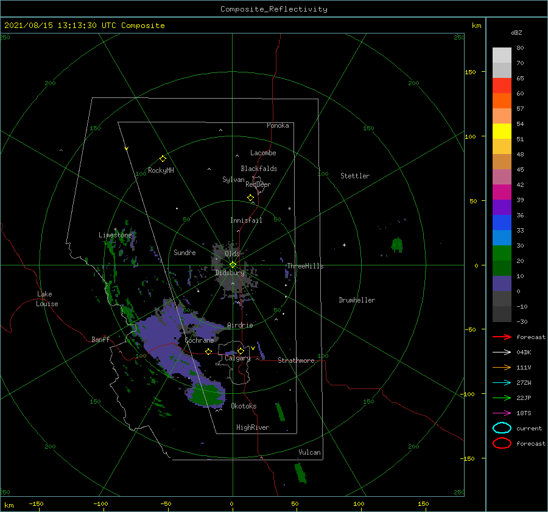The image size is (548, 512).
Task: Pick the indigo 0-10 dBZ swatch
Action: click(x=502, y=284)
